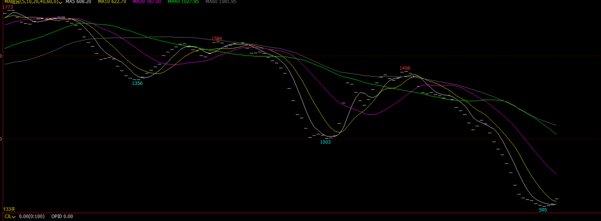Select the MA60 1081.95 gray legend

coord(221,2)
